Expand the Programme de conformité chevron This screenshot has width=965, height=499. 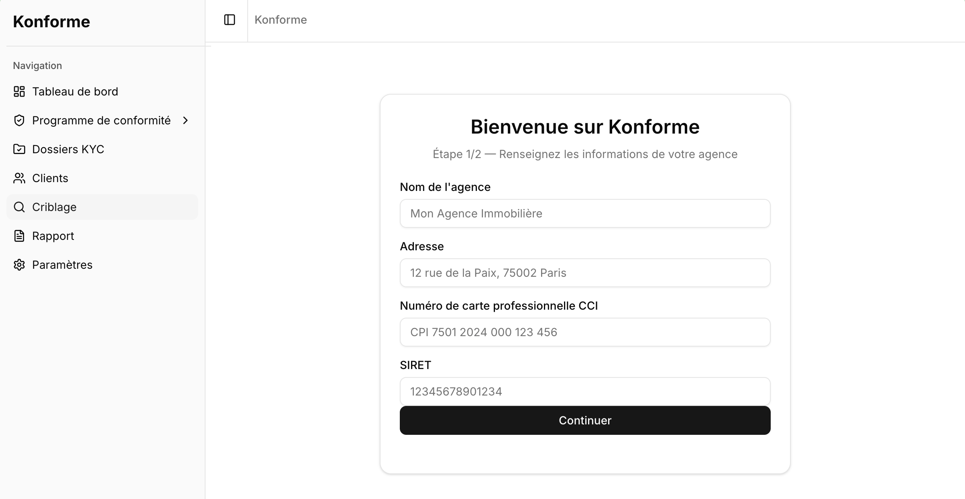tap(185, 120)
